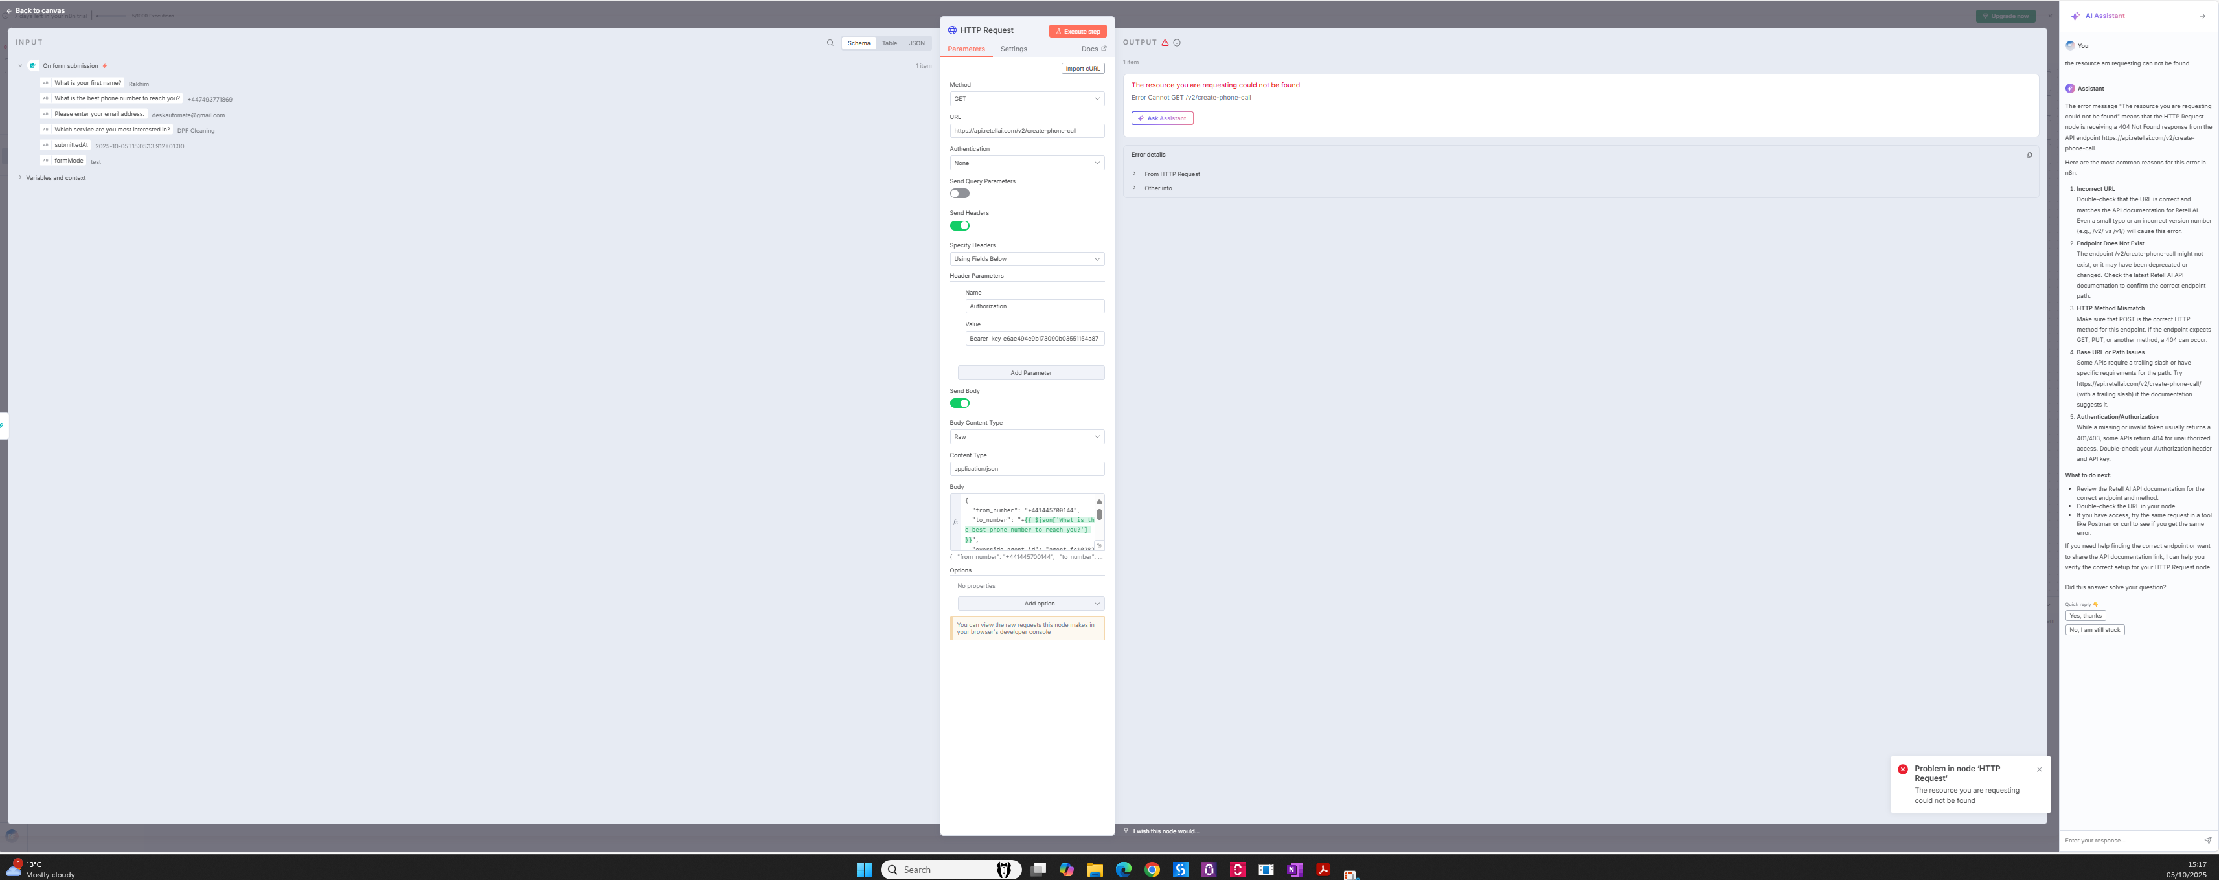Click the output info circle icon
This screenshot has height=880, width=2219.
(1177, 43)
